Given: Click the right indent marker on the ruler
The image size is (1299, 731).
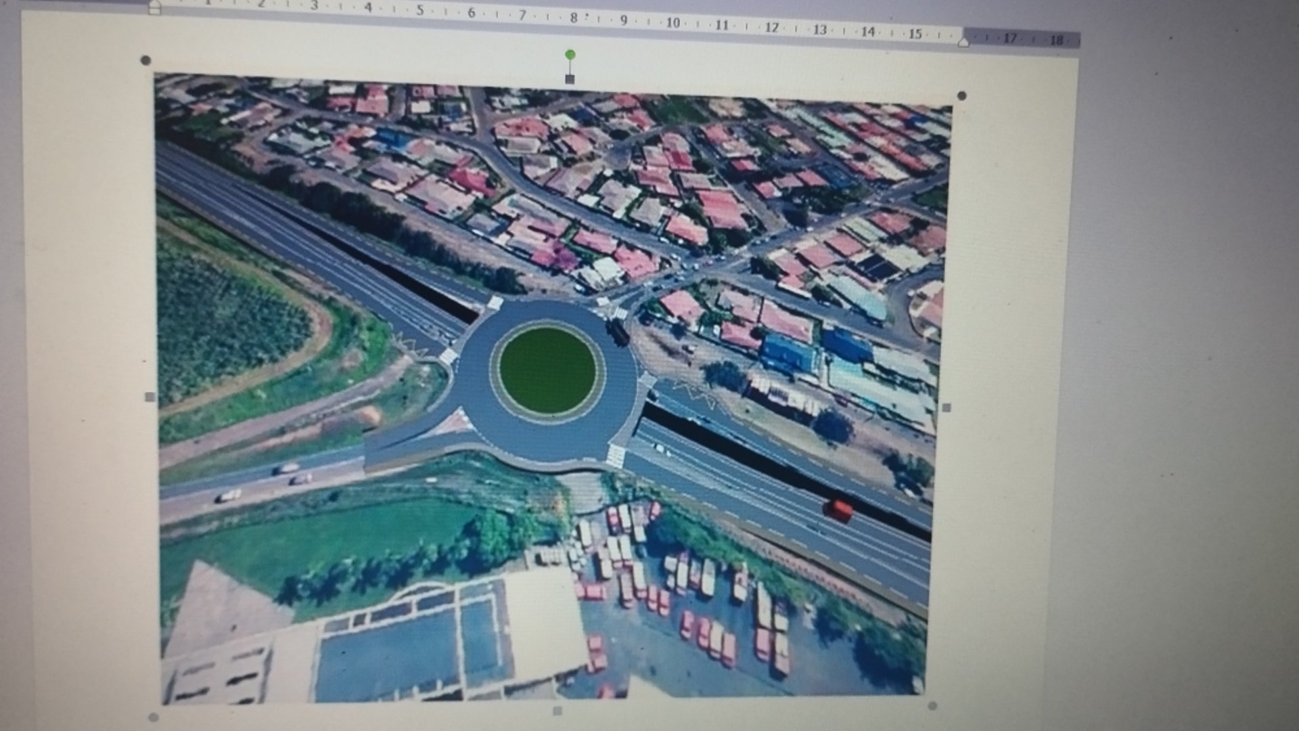Looking at the screenshot, I should [x=963, y=42].
